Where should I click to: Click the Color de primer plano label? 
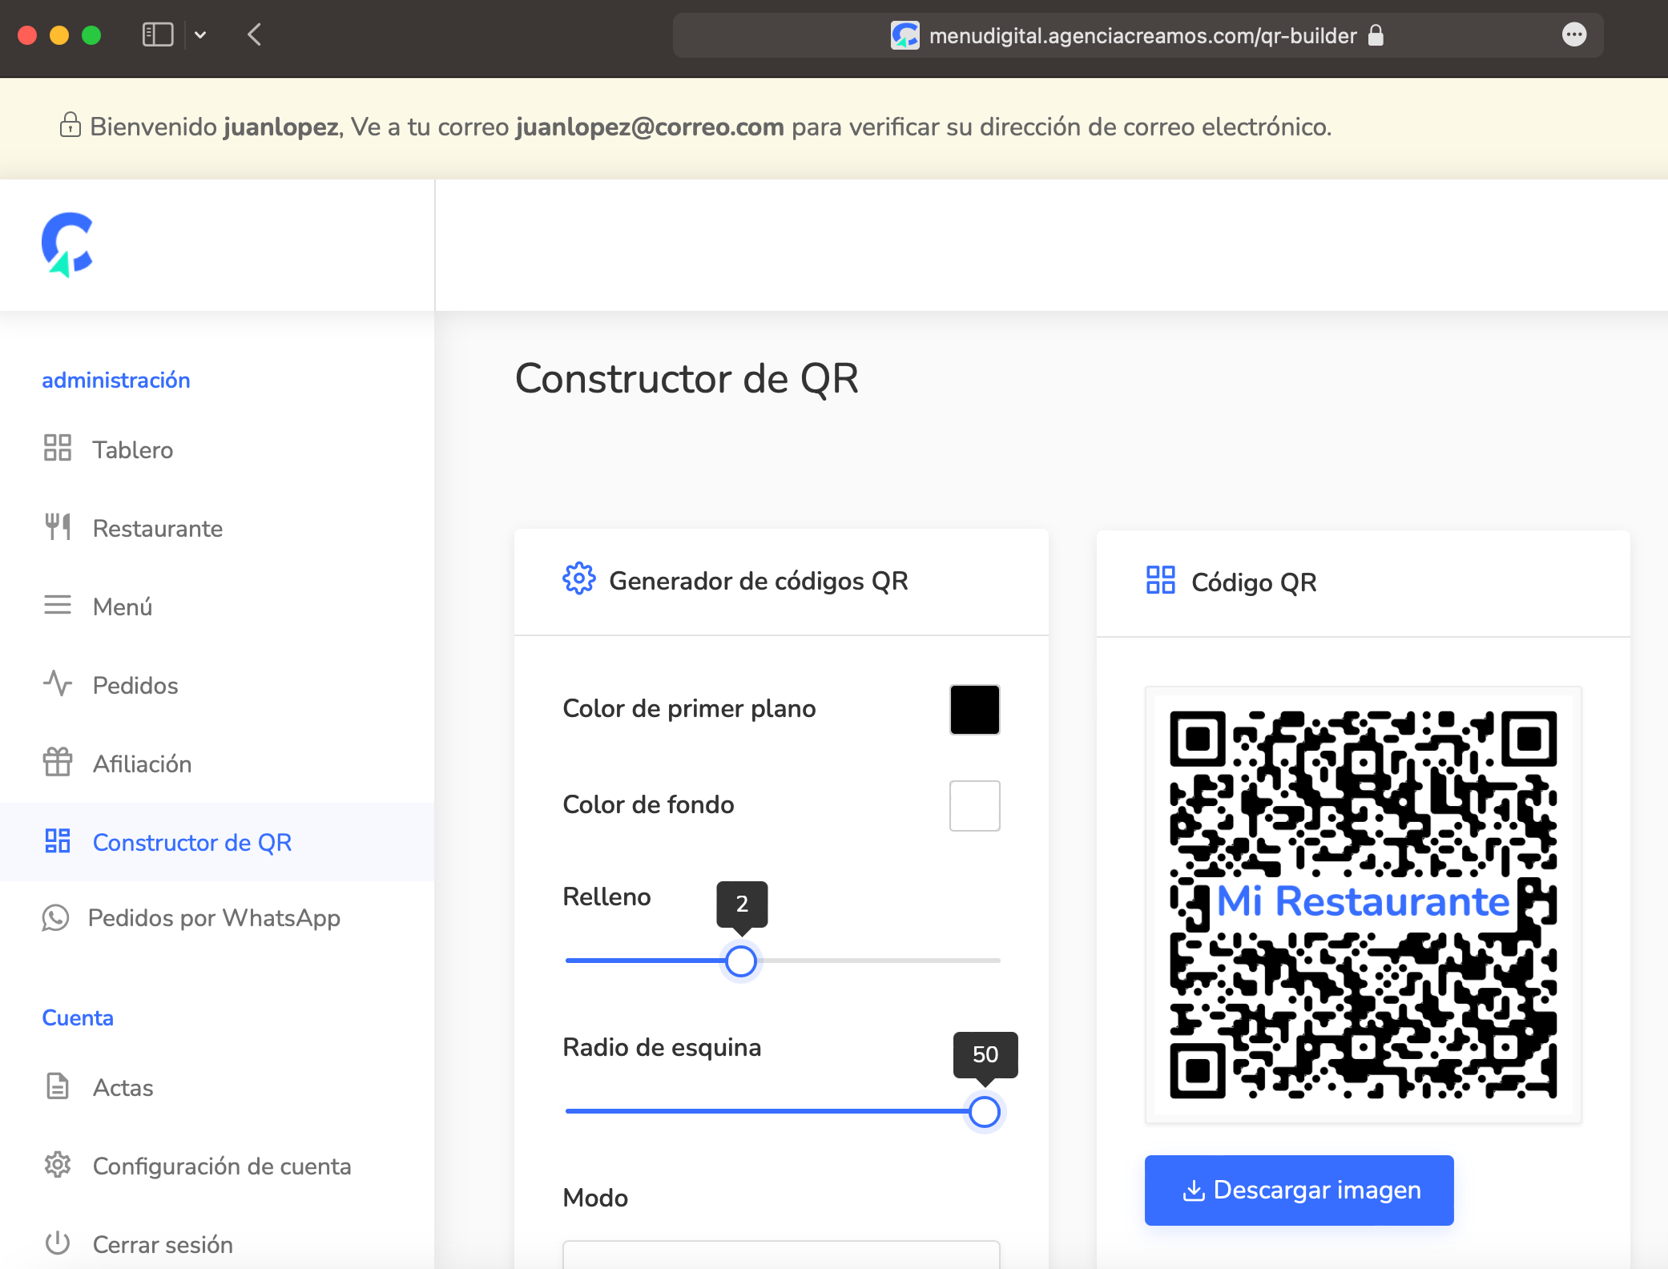click(689, 708)
